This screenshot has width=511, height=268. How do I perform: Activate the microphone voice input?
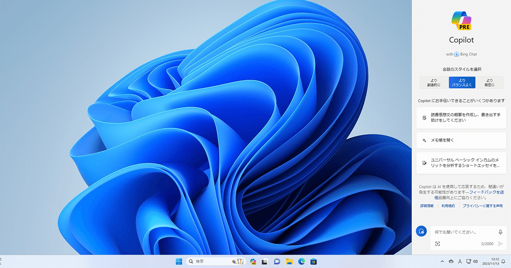click(x=500, y=232)
